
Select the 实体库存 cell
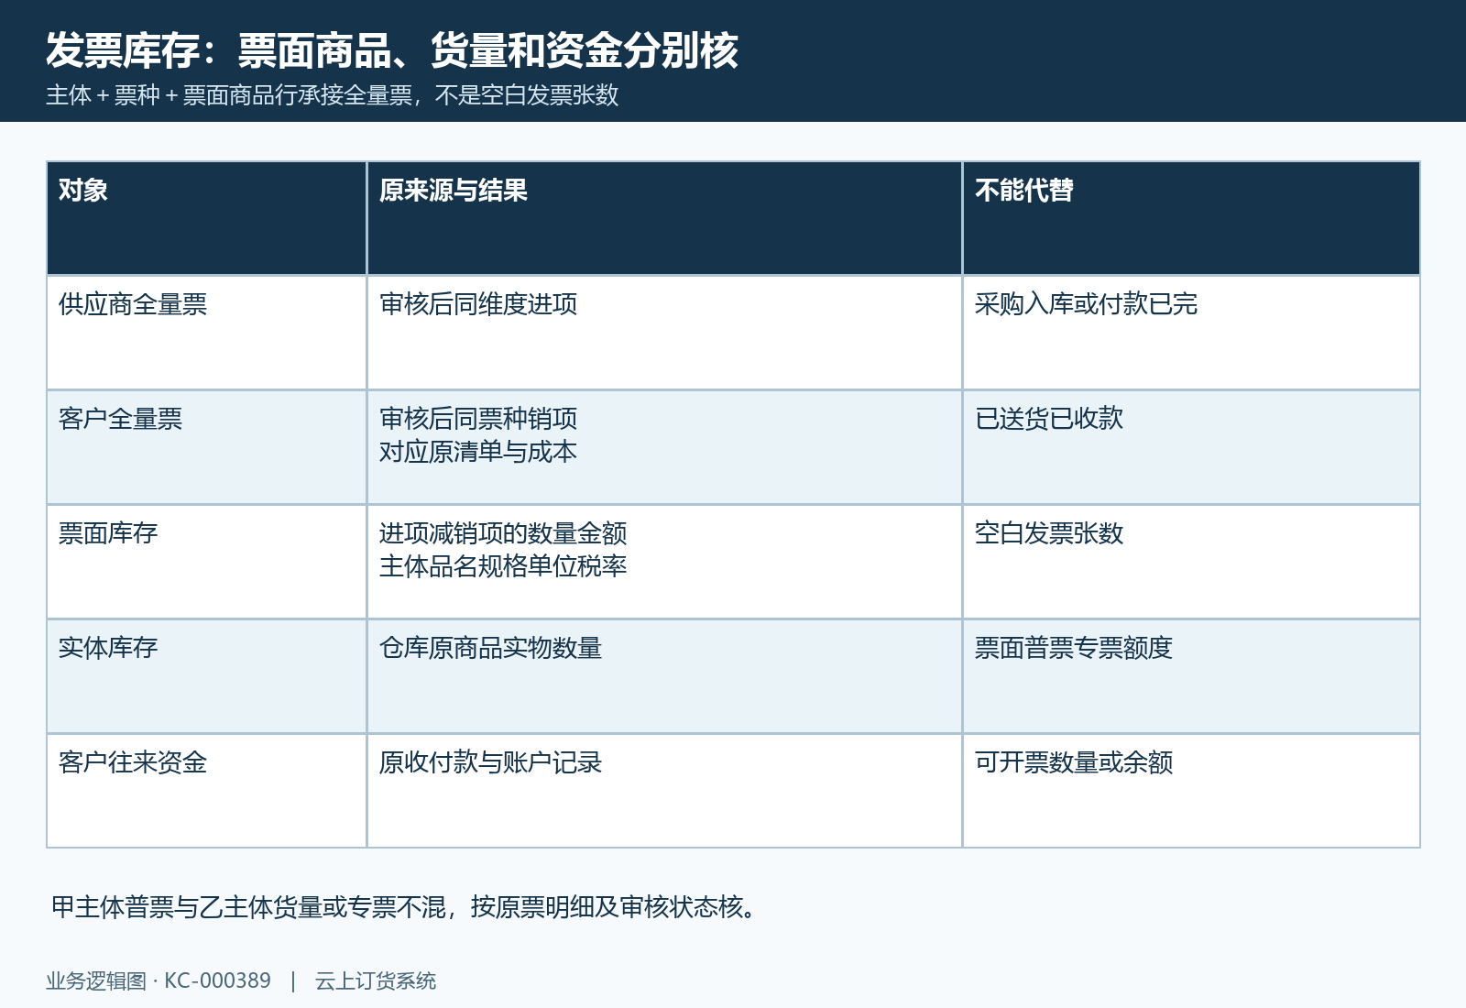tap(207, 676)
